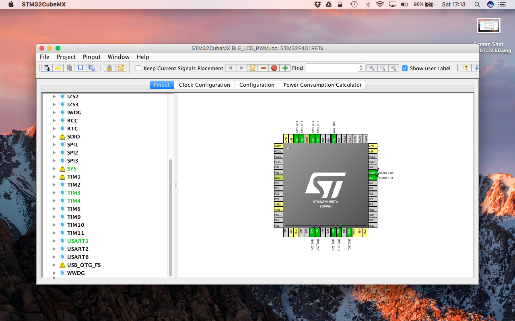Open the File menu

[45, 57]
